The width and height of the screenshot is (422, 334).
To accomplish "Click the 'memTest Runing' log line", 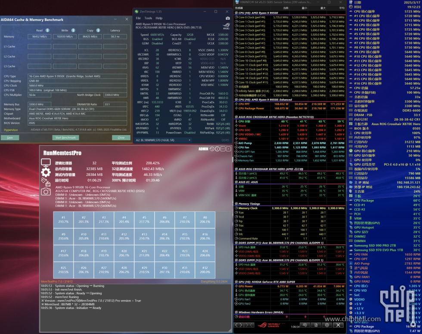I will click(60, 297).
